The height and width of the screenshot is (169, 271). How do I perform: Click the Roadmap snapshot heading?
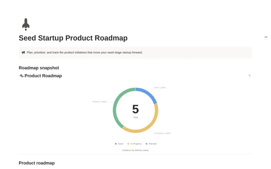click(x=39, y=68)
